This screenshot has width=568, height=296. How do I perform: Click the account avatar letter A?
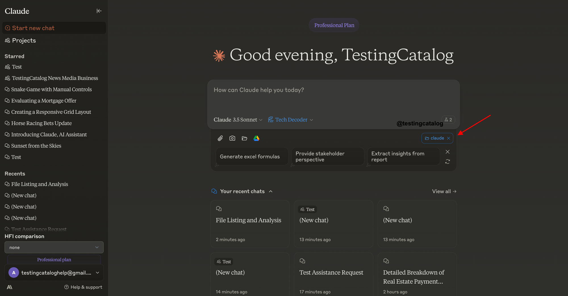(14, 273)
